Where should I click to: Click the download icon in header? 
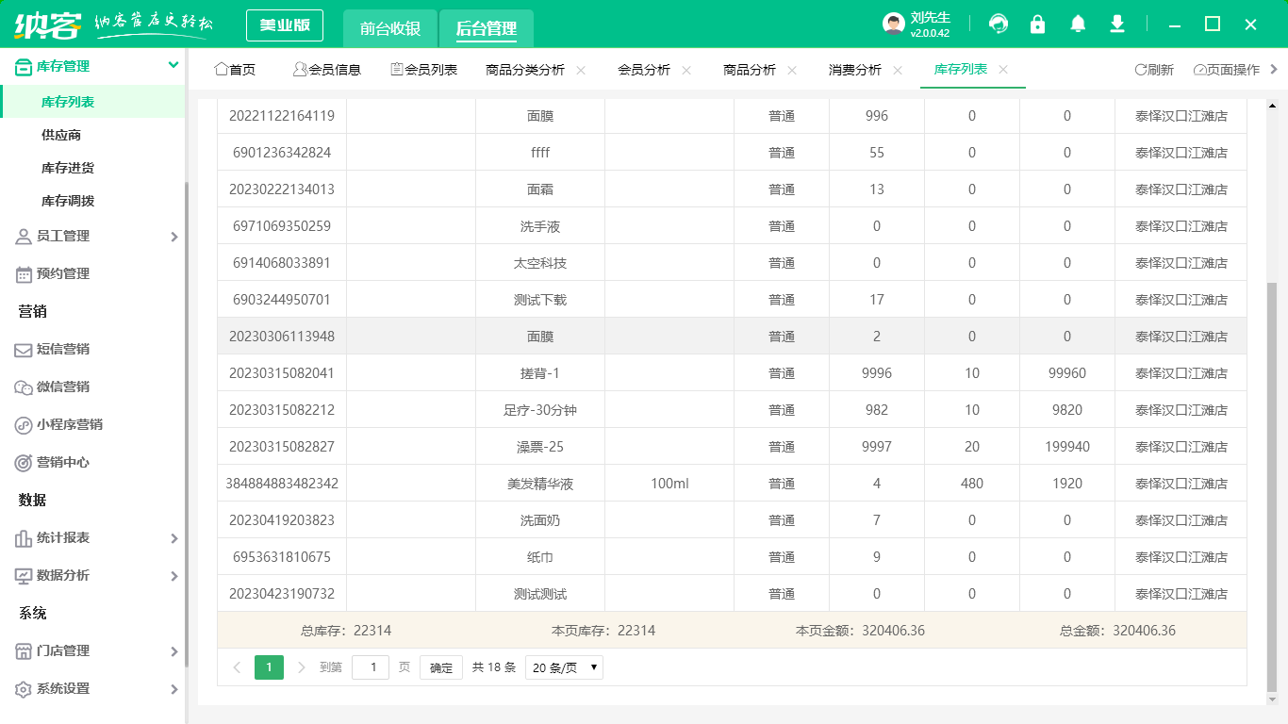(1117, 25)
